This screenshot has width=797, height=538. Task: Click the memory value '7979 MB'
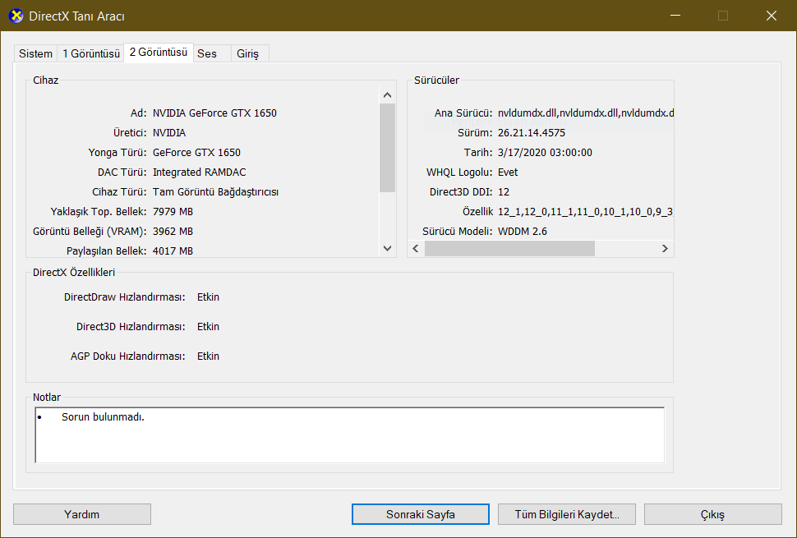173,211
